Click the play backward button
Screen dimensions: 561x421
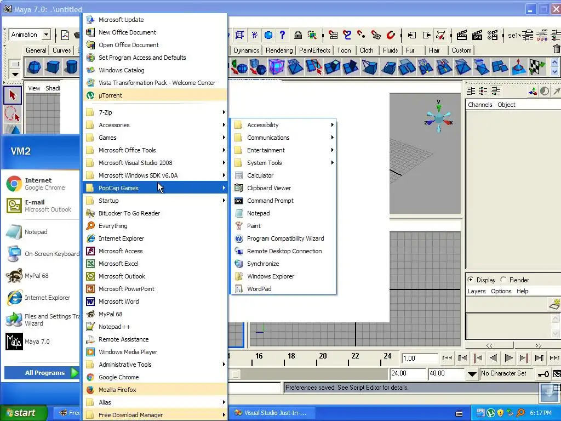point(493,358)
